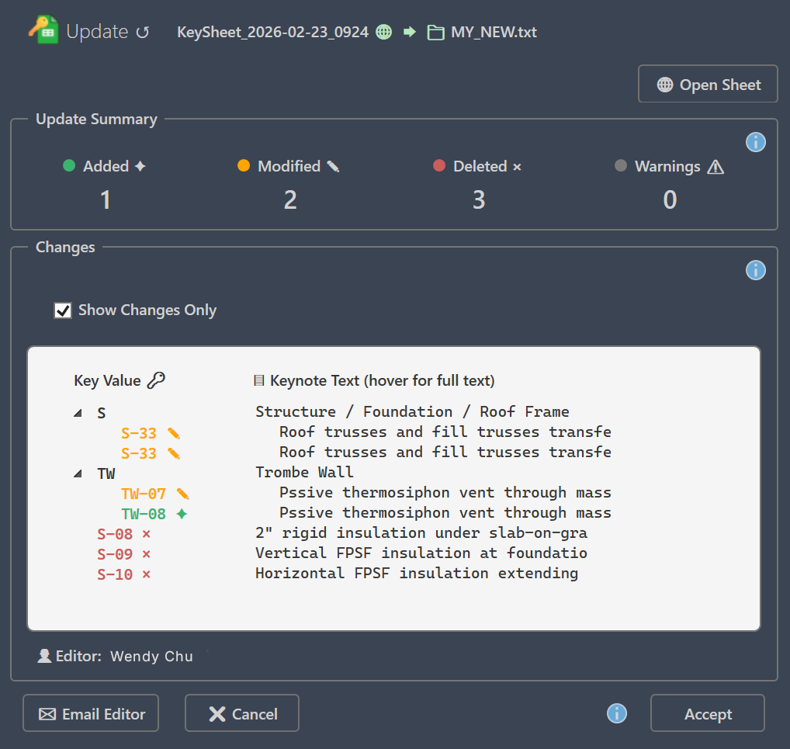This screenshot has height=749, width=790.
Task: Click the green Added status dot
Action: [x=71, y=165]
